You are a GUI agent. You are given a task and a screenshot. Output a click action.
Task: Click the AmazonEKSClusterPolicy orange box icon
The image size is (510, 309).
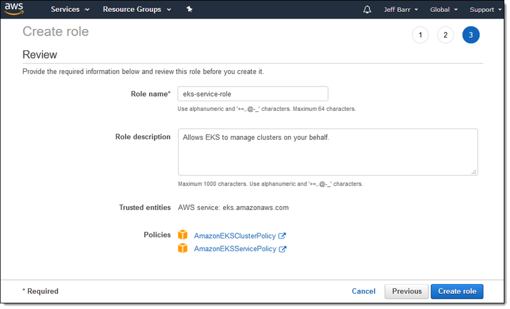point(182,235)
